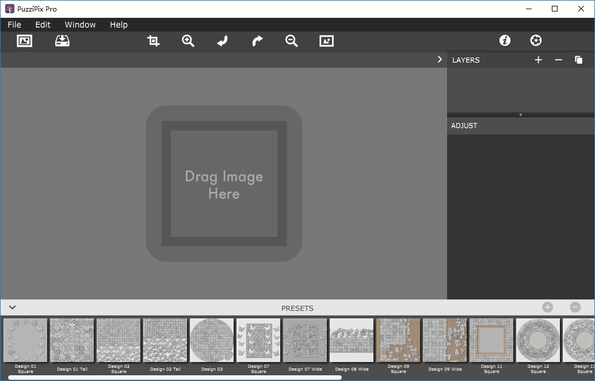Click the redo arrow
Viewport: 595px width, 381px height.
[x=257, y=41]
